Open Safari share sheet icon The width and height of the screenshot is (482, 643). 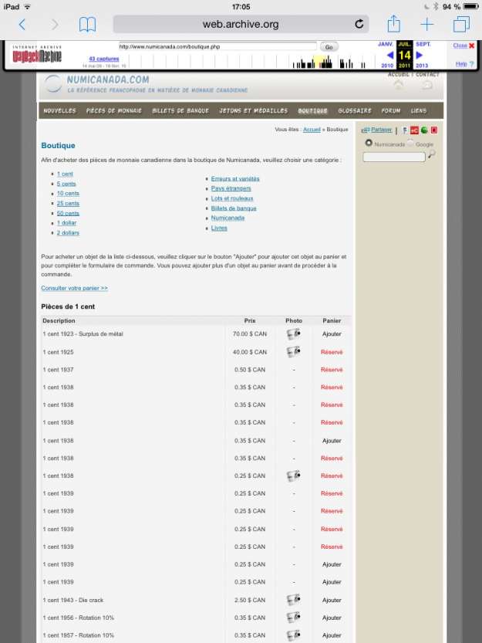(393, 24)
